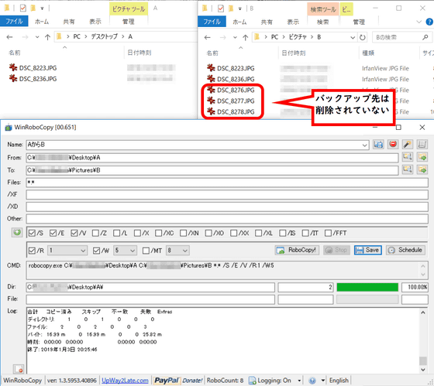Click the PayPal Donate button
The width and height of the screenshot is (434, 386).
pyautogui.click(x=178, y=381)
